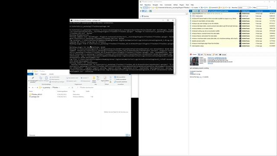The image size is (277, 156).
Task: Click the author avatar thumbnail
Action: click(194, 61)
